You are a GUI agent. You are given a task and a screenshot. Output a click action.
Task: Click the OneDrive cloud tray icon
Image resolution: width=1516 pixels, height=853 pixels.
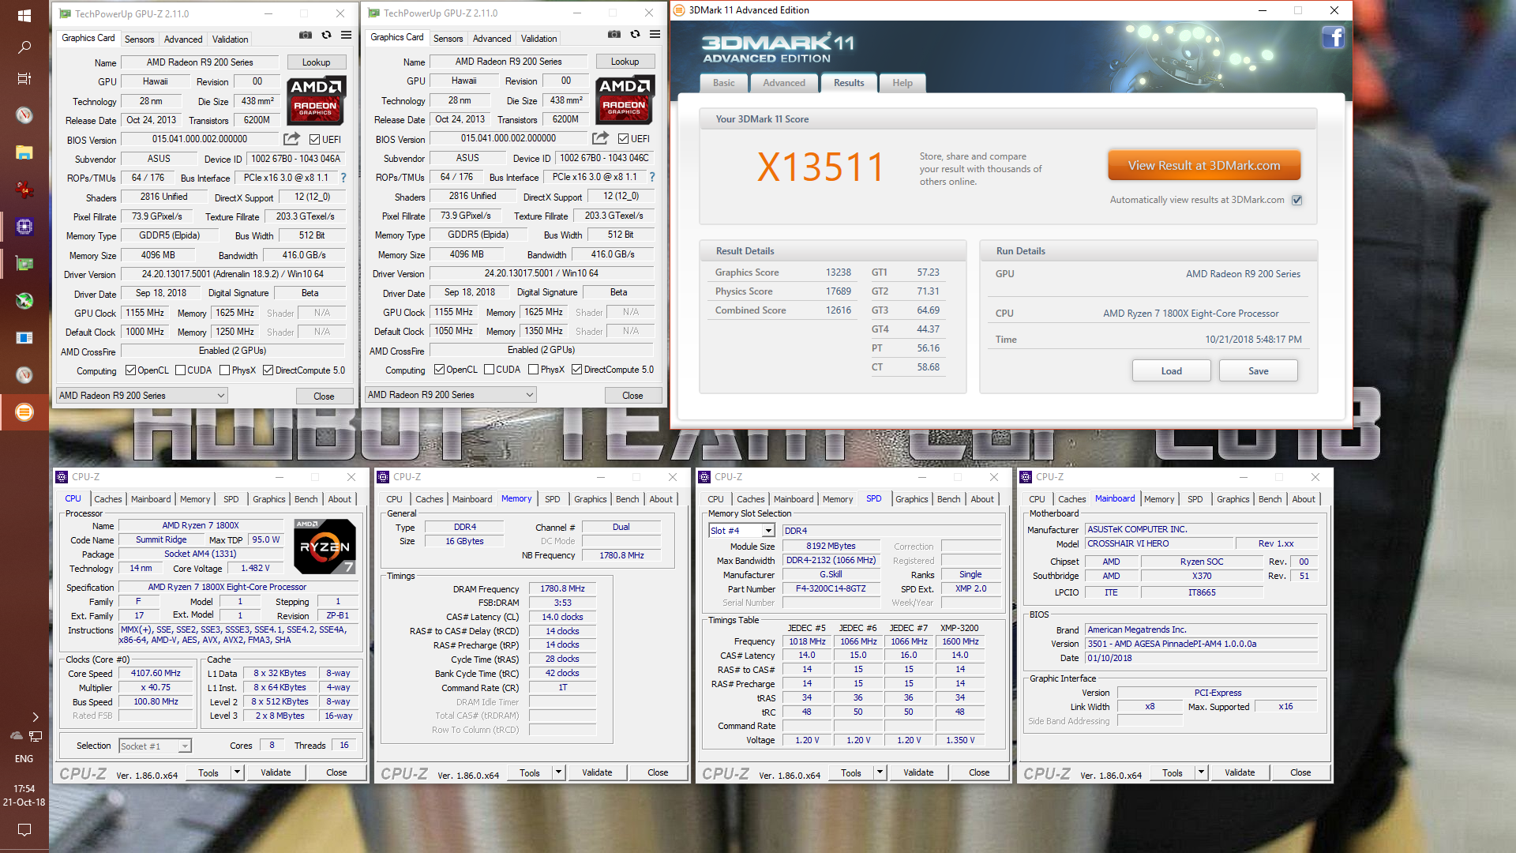[16, 736]
